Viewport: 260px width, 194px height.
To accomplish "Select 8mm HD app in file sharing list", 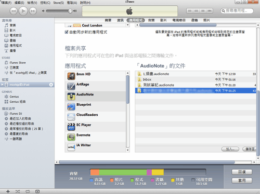I will click(95, 76).
